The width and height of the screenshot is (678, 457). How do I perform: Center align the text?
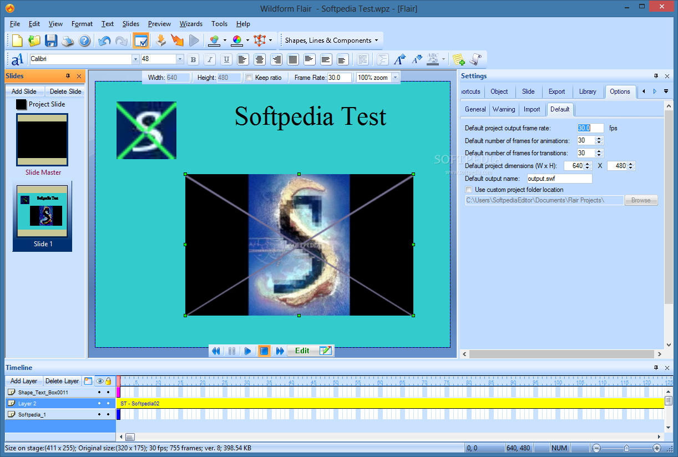[x=260, y=59]
